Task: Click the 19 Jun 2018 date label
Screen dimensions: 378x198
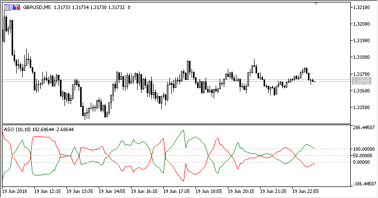Action: 15,191
